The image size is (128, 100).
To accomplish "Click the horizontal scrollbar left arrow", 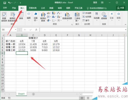I will coord(81,94).
